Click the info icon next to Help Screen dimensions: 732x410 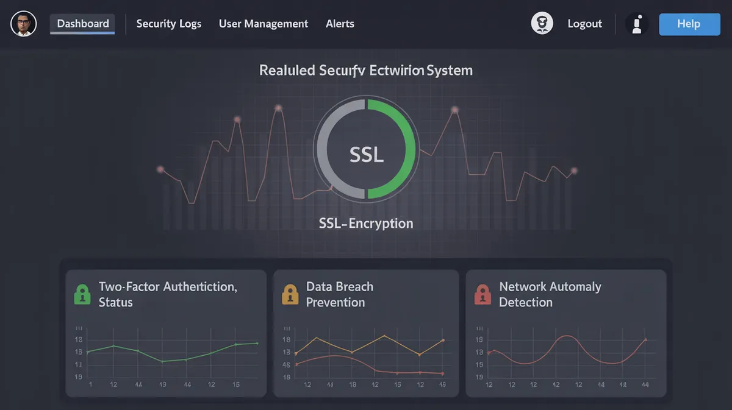637,24
